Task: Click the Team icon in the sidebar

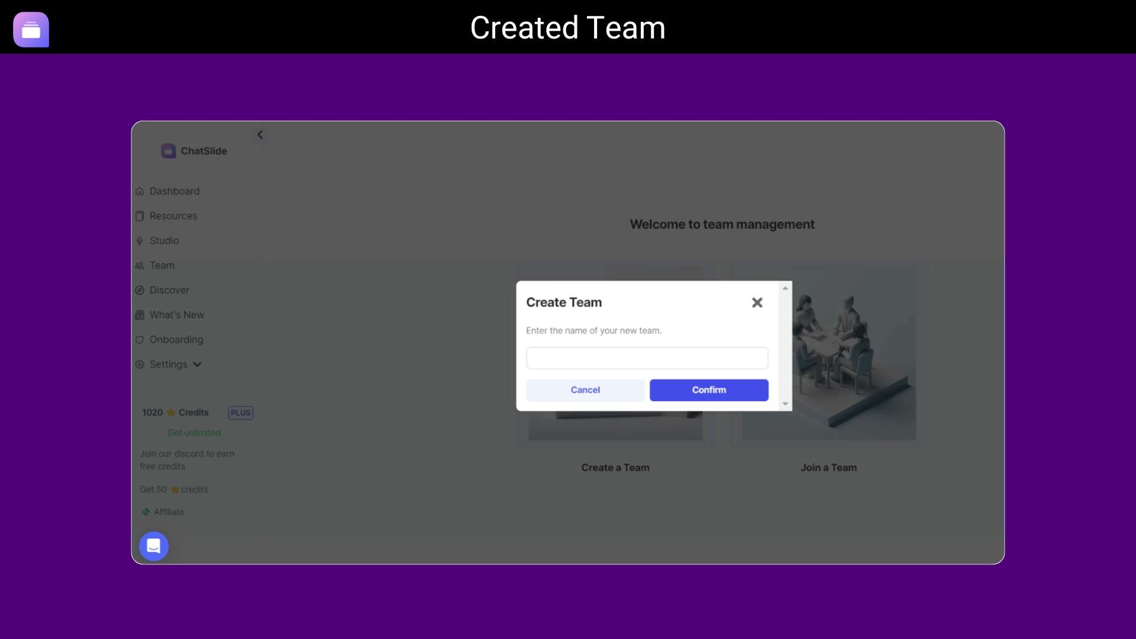Action: (x=140, y=265)
